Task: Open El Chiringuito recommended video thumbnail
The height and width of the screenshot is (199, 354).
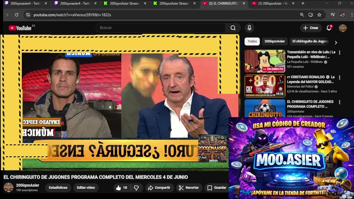Action: tap(265, 108)
